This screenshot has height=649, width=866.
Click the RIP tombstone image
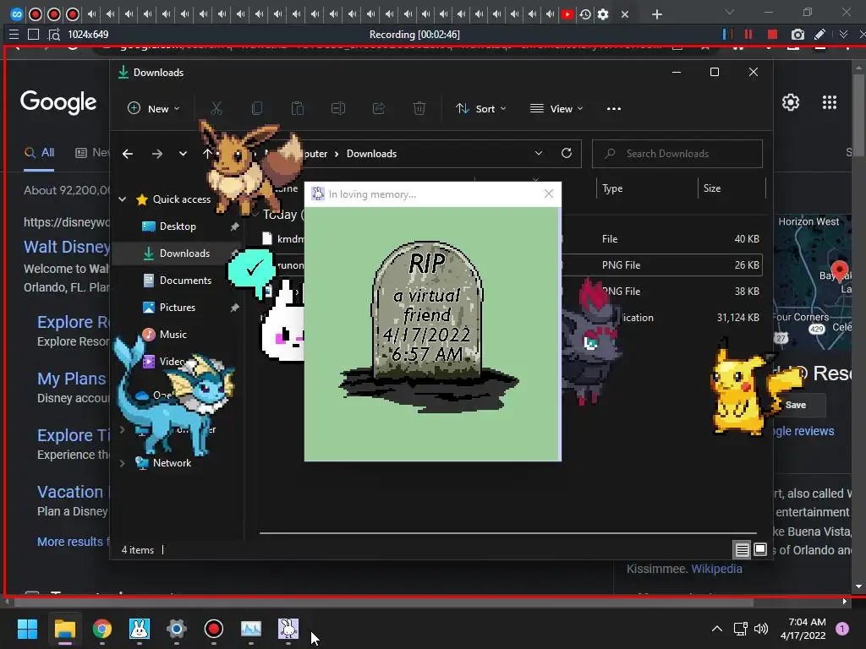429,327
